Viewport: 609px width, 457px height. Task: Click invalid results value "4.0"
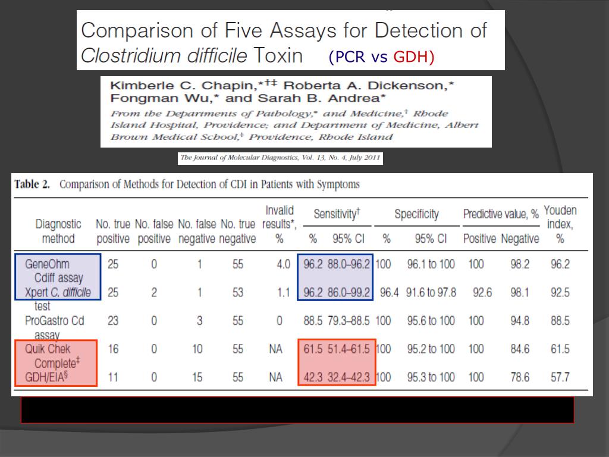tap(284, 264)
